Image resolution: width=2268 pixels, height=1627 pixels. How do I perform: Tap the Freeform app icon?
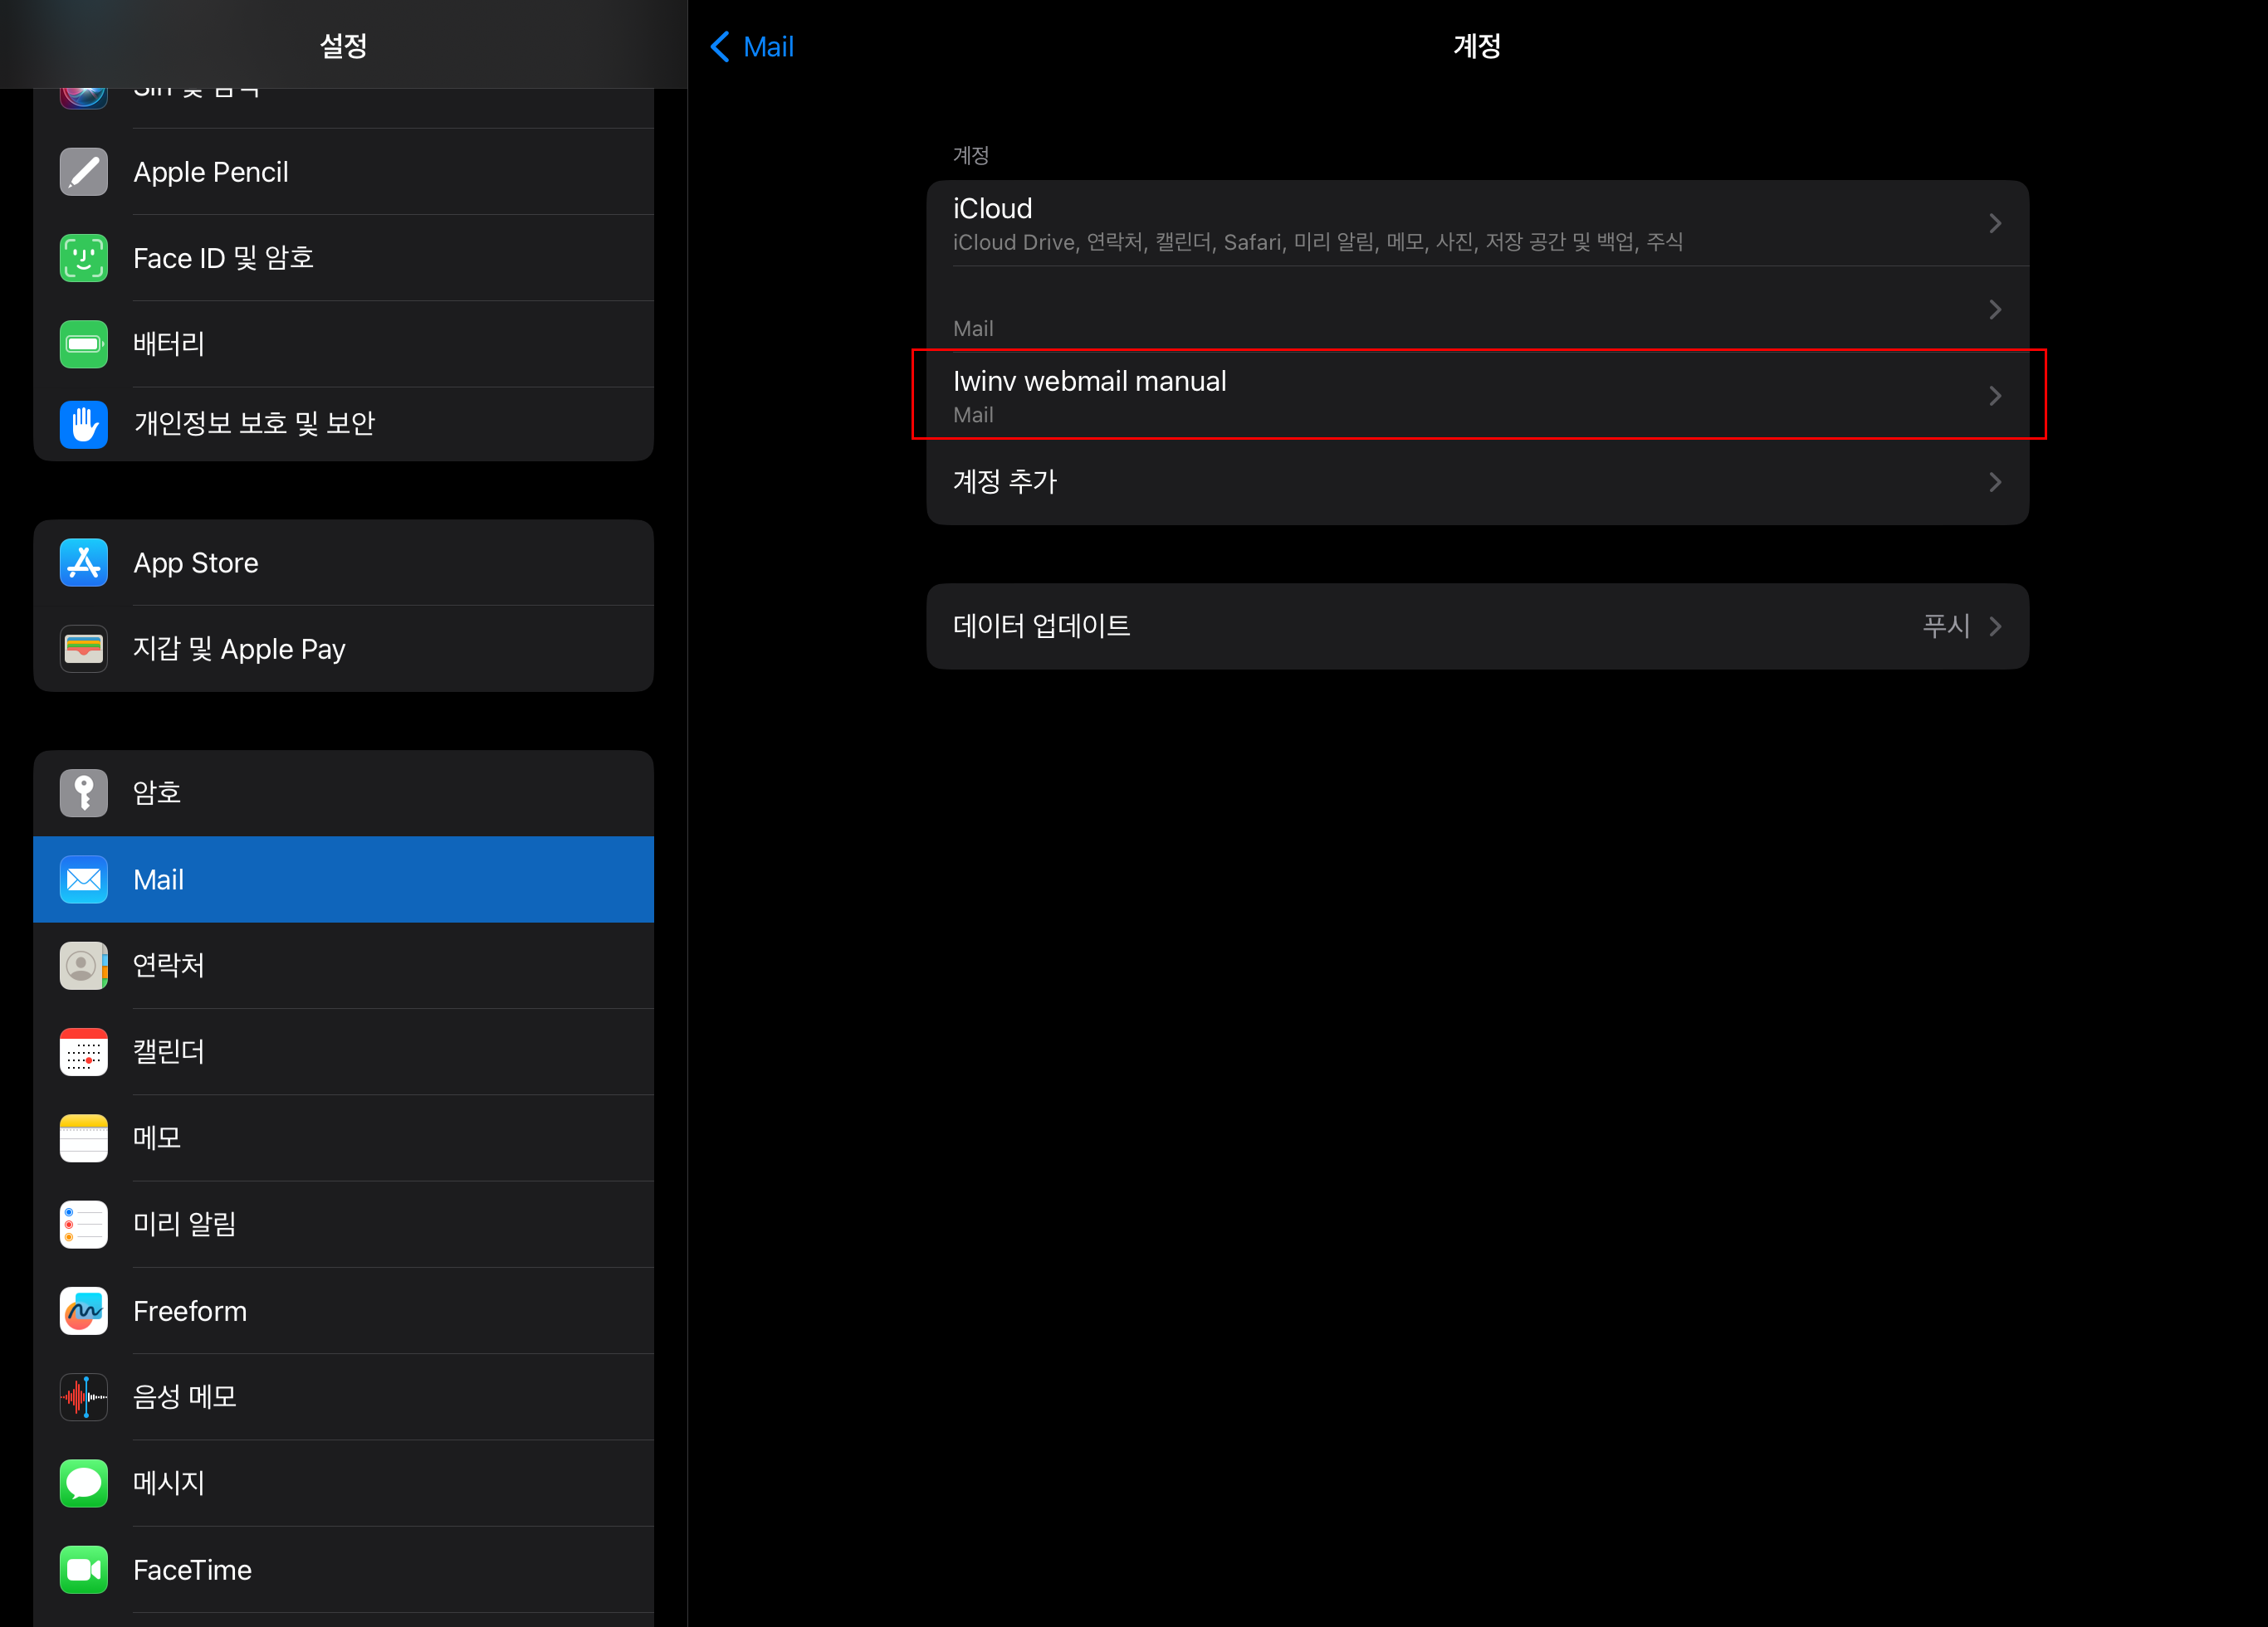click(x=84, y=1310)
